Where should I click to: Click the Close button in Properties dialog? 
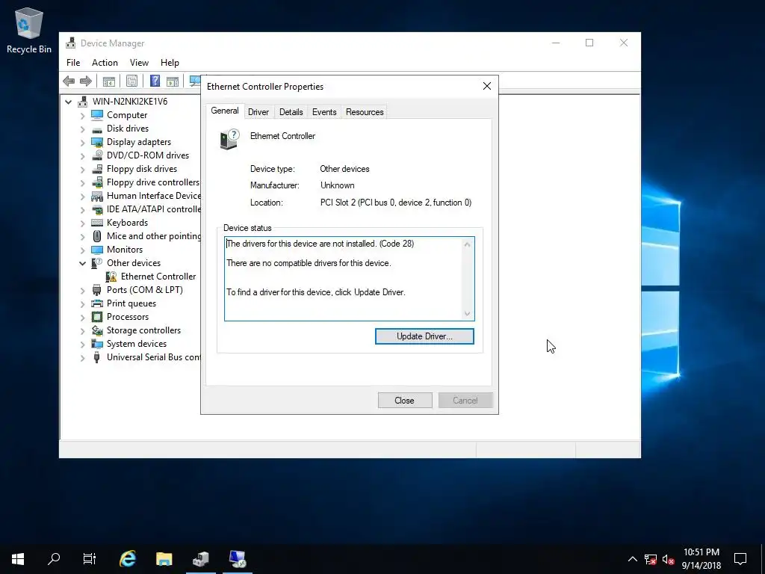[404, 401]
